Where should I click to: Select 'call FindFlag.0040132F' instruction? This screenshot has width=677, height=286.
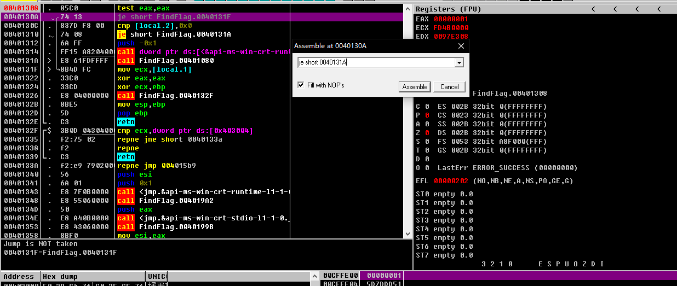165,96
